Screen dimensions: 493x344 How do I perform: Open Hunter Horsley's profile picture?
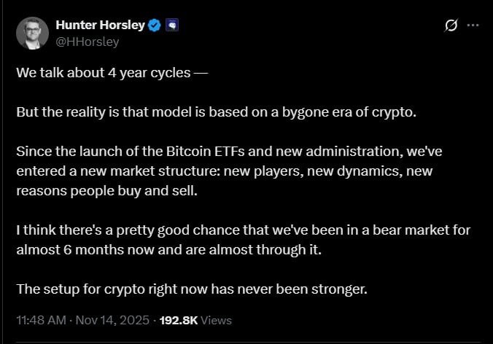click(x=32, y=34)
